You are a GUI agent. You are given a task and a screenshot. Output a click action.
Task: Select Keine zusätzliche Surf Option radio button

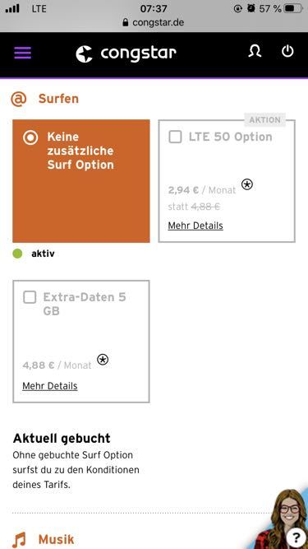point(30,137)
